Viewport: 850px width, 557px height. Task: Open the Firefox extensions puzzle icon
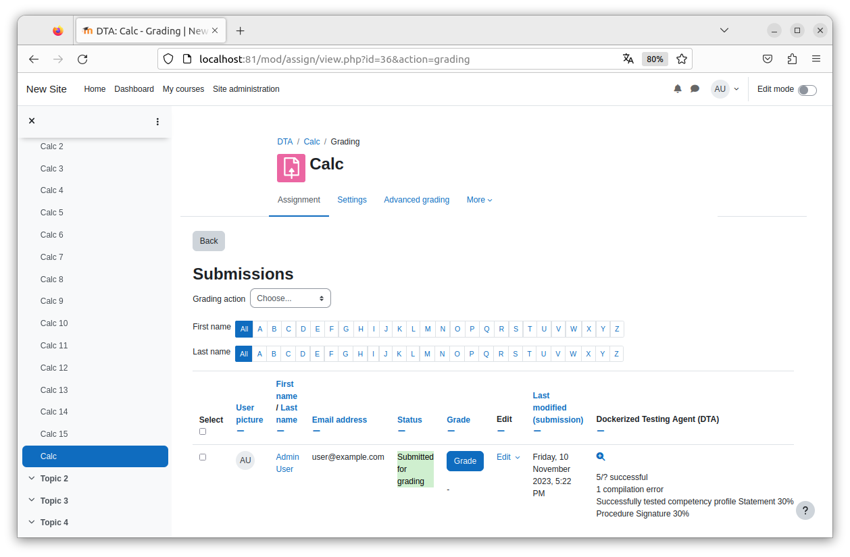coord(792,59)
